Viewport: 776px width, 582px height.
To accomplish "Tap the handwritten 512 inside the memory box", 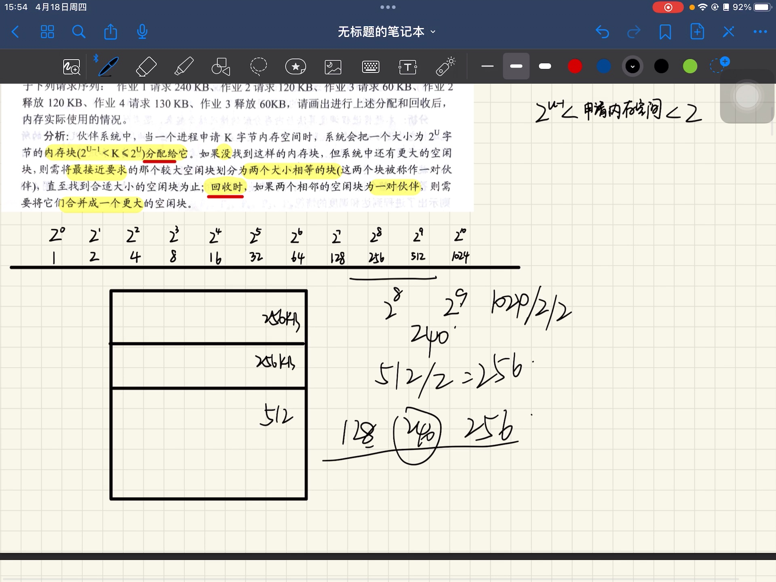I will point(276,415).
